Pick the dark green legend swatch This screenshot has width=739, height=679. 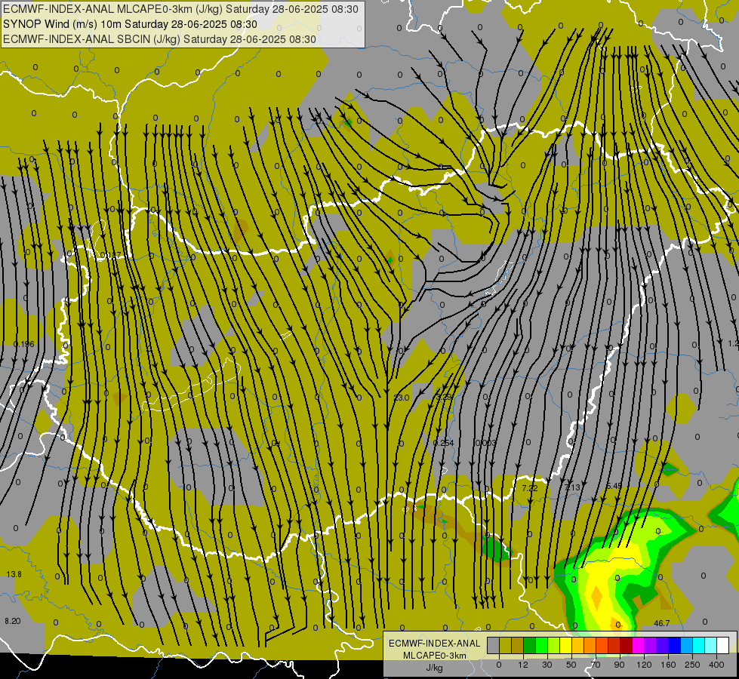[x=530, y=645]
